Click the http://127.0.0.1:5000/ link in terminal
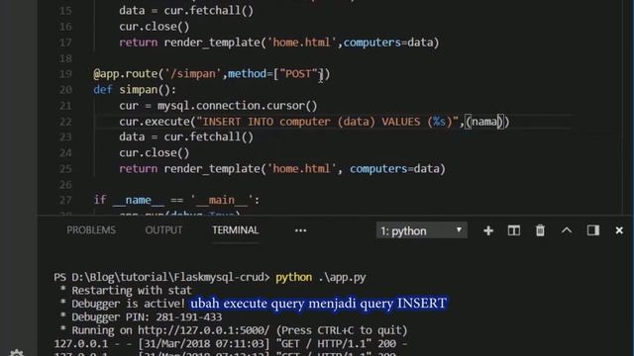634x356 pixels. click(203, 330)
